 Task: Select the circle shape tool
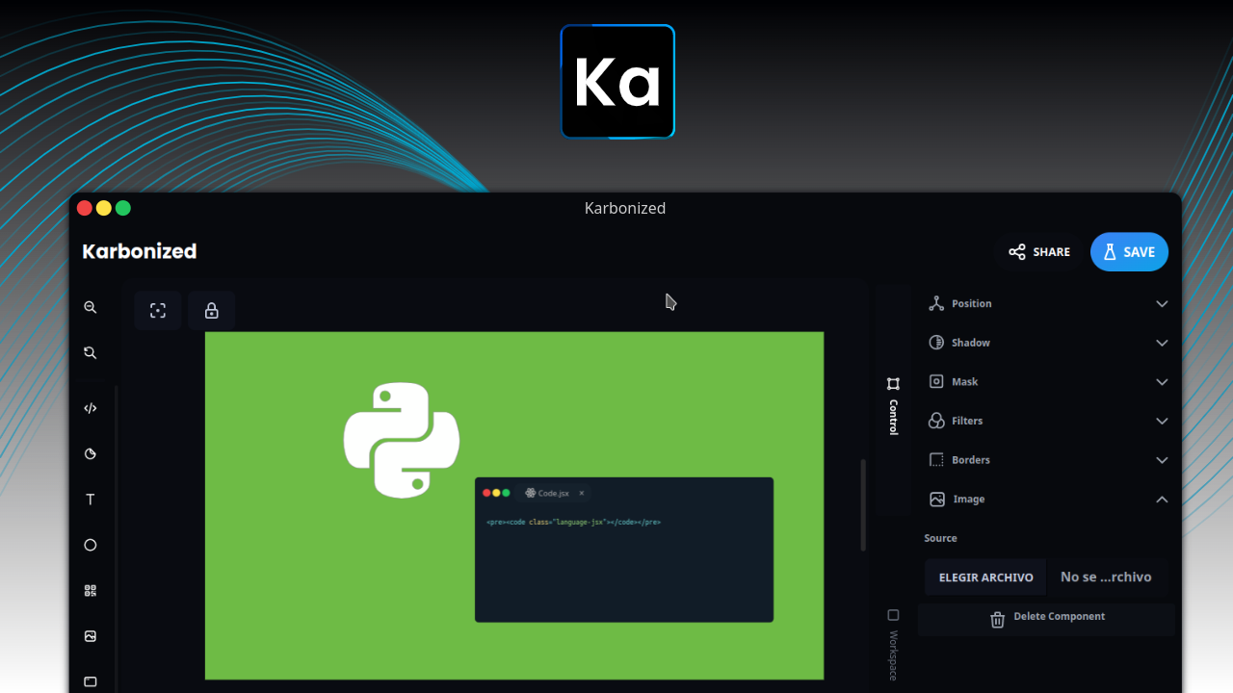click(x=91, y=545)
